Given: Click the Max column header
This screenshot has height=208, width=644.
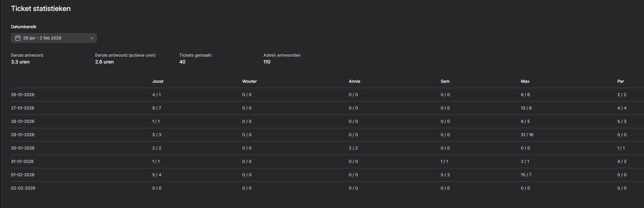Looking at the screenshot, I should (x=525, y=81).
